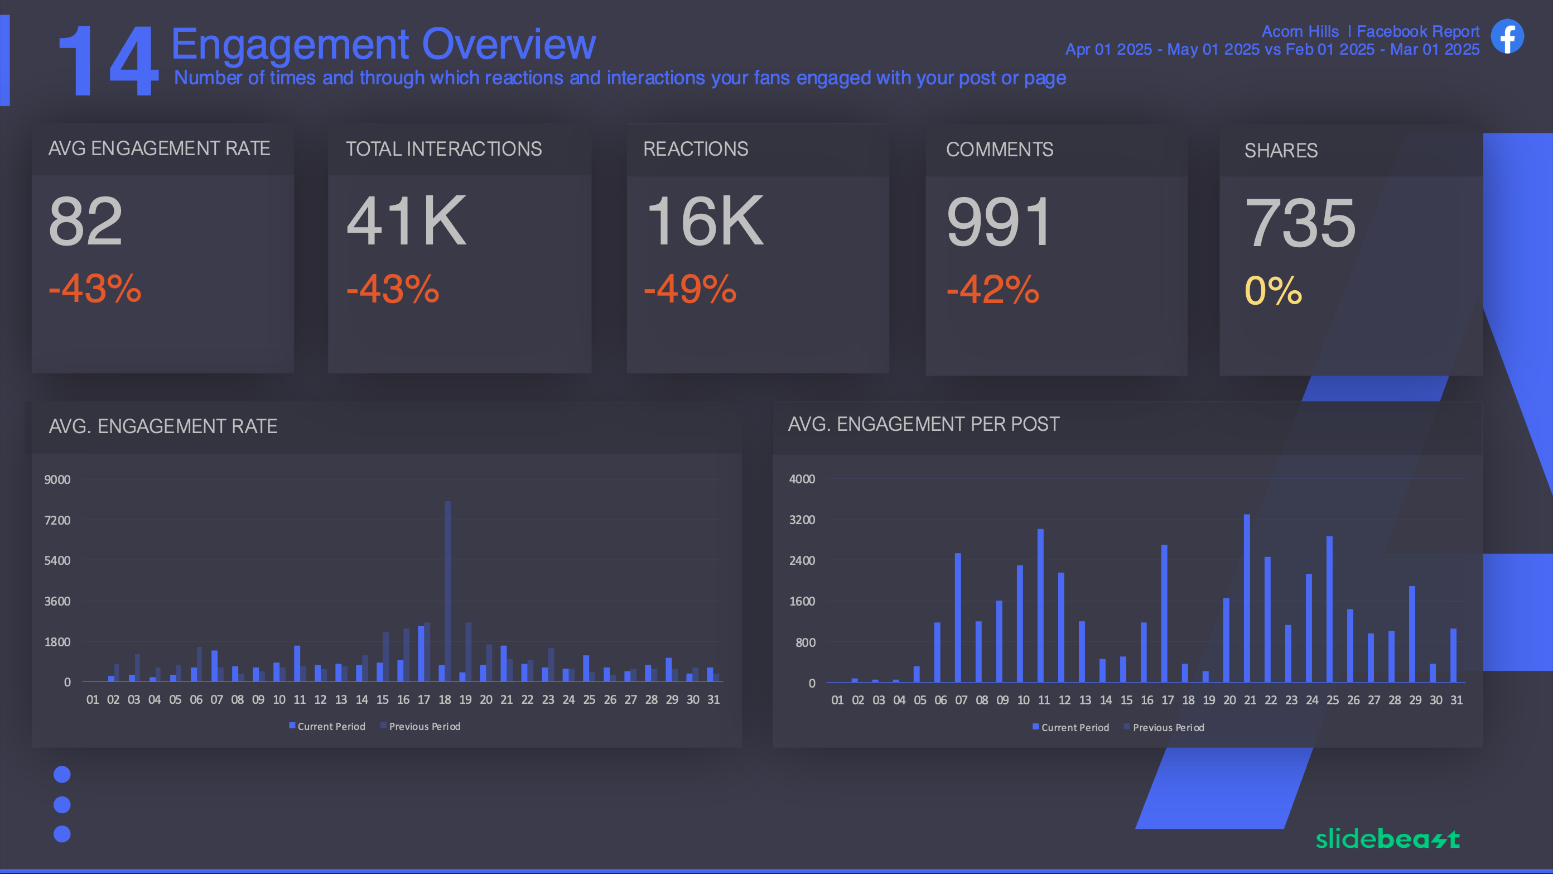Click the day 21 bar in engagement per post chart
The width and height of the screenshot is (1553, 874).
1247,598
